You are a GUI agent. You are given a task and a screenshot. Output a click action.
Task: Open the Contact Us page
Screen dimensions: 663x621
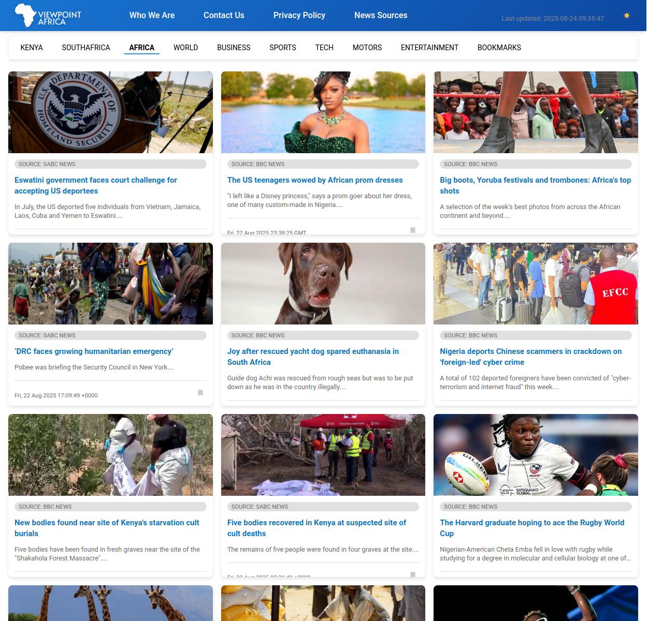click(x=224, y=16)
